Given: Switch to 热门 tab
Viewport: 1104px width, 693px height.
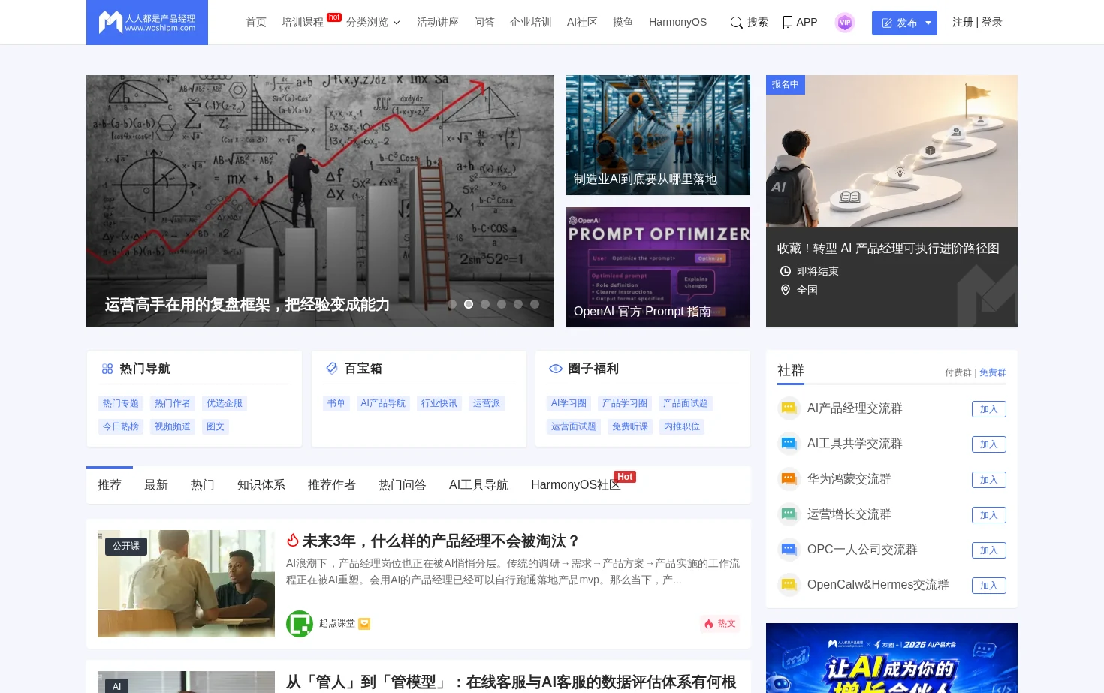Looking at the screenshot, I should tap(203, 485).
